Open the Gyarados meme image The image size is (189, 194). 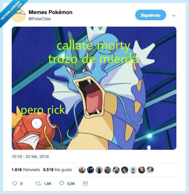point(94,88)
